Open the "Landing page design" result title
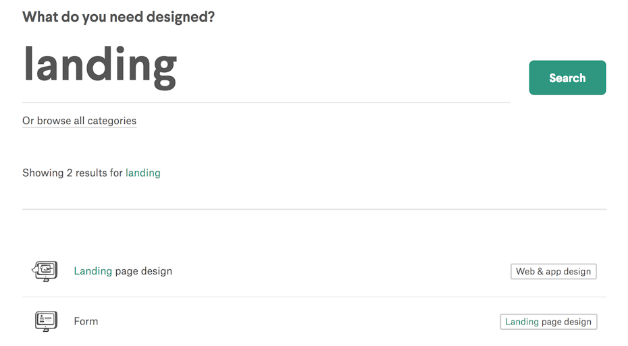The width and height of the screenshot is (628, 346). tap(123, 271)
